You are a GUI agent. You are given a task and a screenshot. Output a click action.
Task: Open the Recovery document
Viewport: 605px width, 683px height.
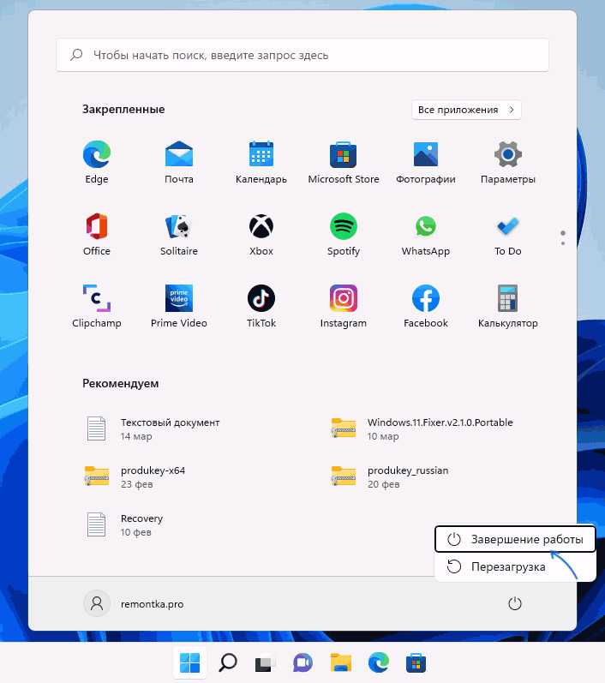tap(124, 524)
